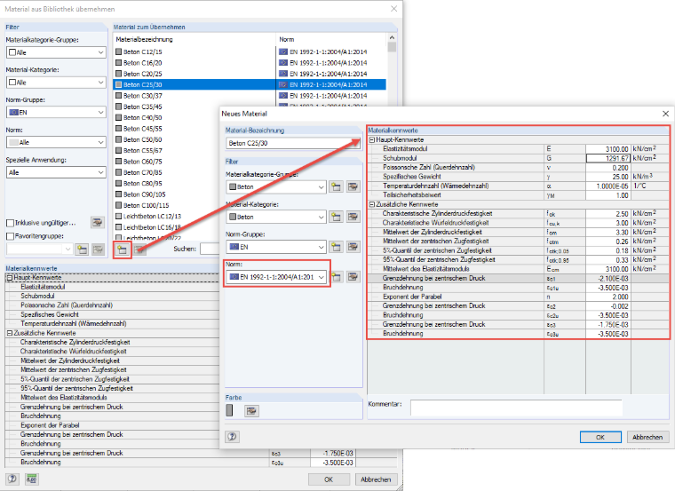Click the Elastizitätsmodul value 3100.00 in the Haupt-Kennwerte

tap(608, 149)
